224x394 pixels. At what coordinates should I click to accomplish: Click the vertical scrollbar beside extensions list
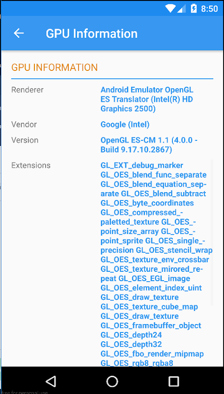[212, 232]
